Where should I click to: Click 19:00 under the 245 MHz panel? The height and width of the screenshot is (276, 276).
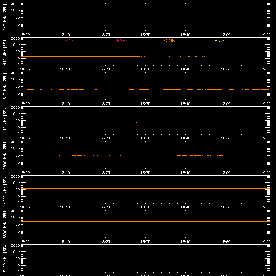[x=266, y=35]
